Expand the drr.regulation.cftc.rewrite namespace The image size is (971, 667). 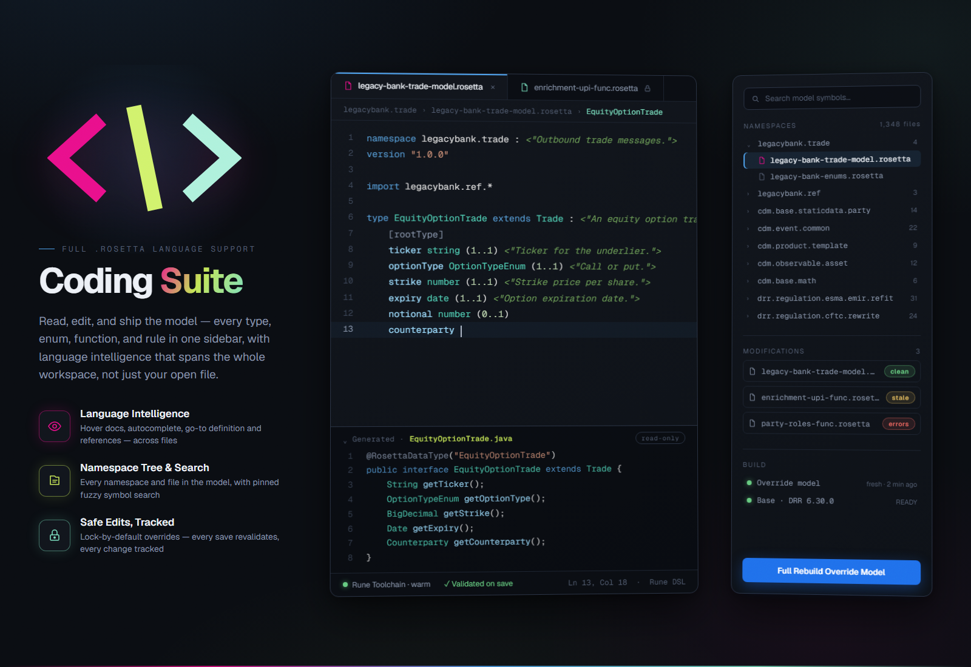(x=748, y=317)
